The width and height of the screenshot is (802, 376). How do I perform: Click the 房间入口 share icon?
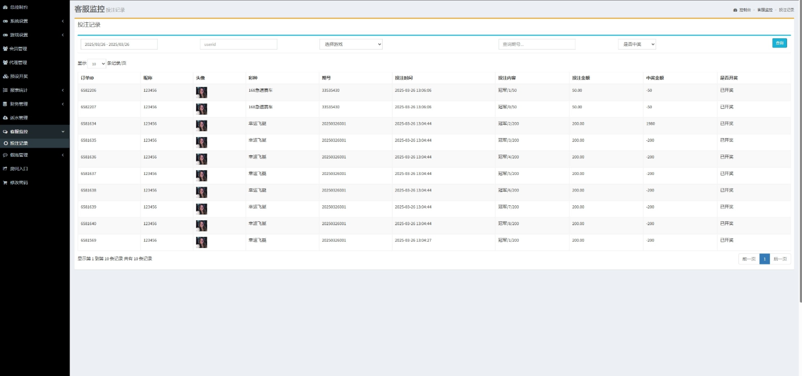(5, 169)
